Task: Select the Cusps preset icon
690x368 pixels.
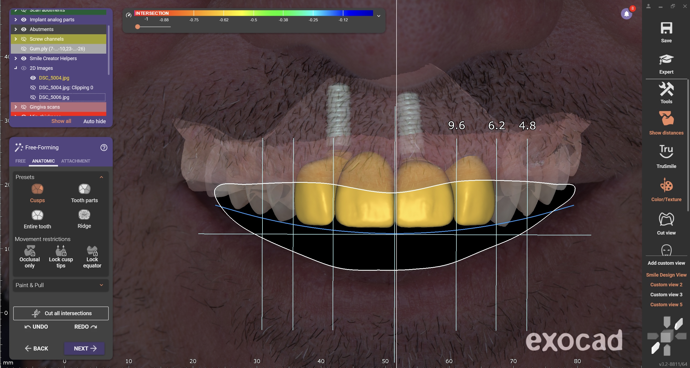Action: tap(37, 189)
